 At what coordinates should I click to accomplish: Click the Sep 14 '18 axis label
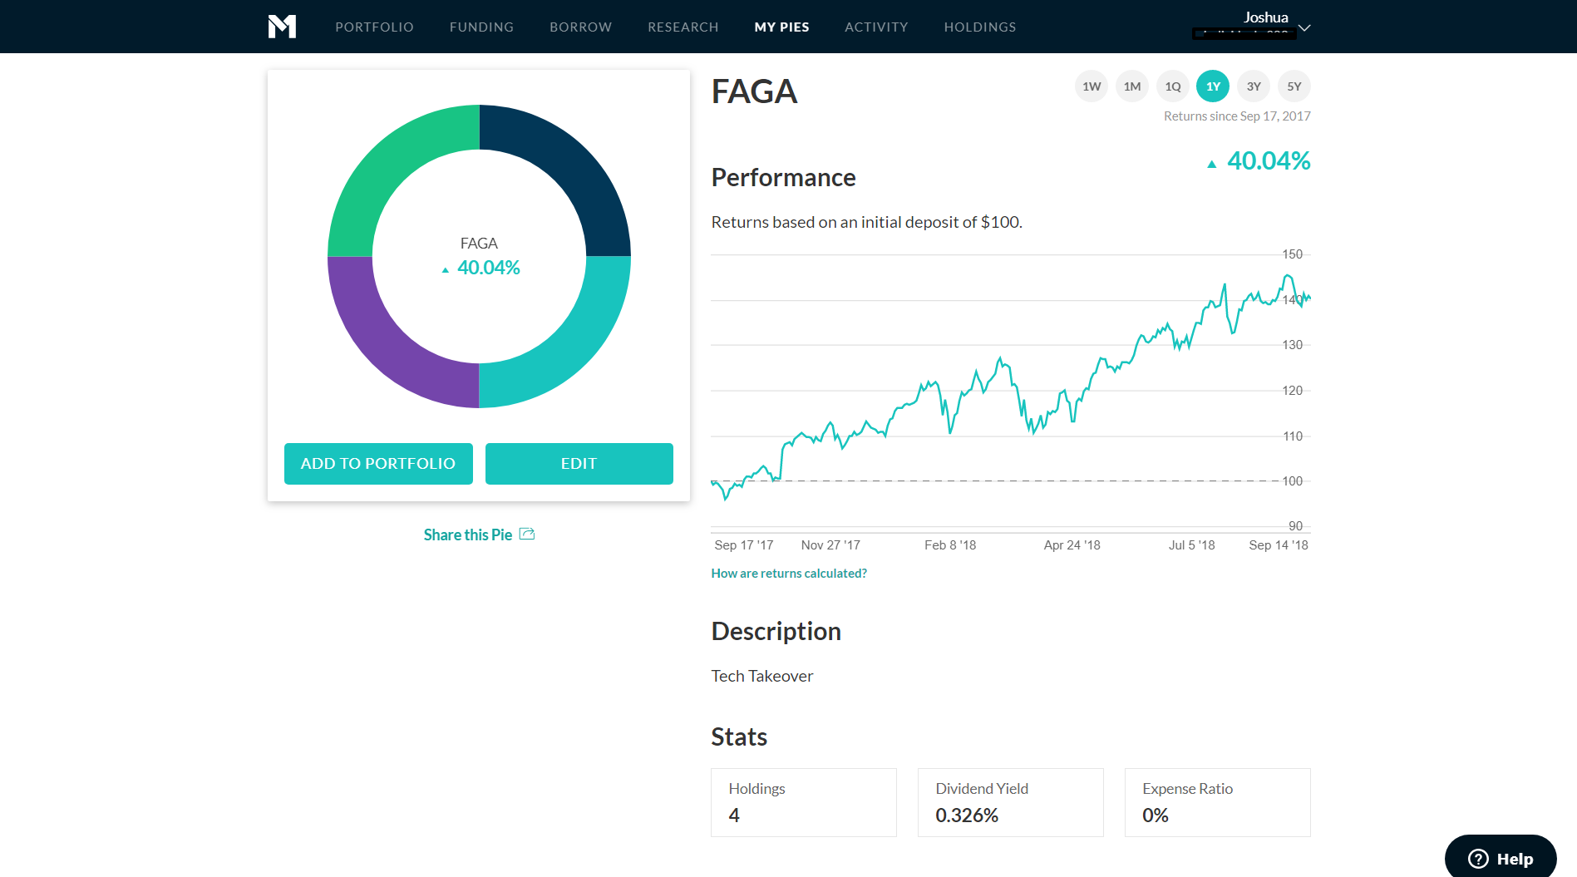[x=1279, y=545]
